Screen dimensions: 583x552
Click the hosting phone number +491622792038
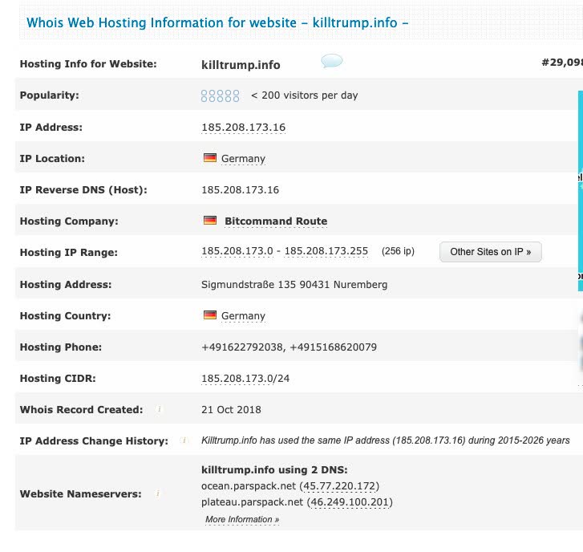(x=243, y=347)
